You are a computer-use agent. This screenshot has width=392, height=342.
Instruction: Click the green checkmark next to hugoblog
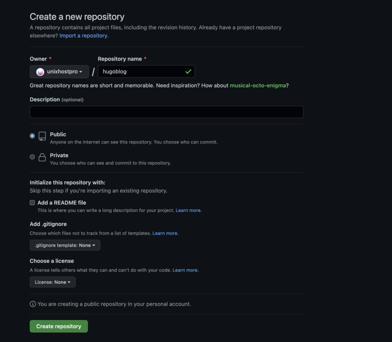click(188, 71)
